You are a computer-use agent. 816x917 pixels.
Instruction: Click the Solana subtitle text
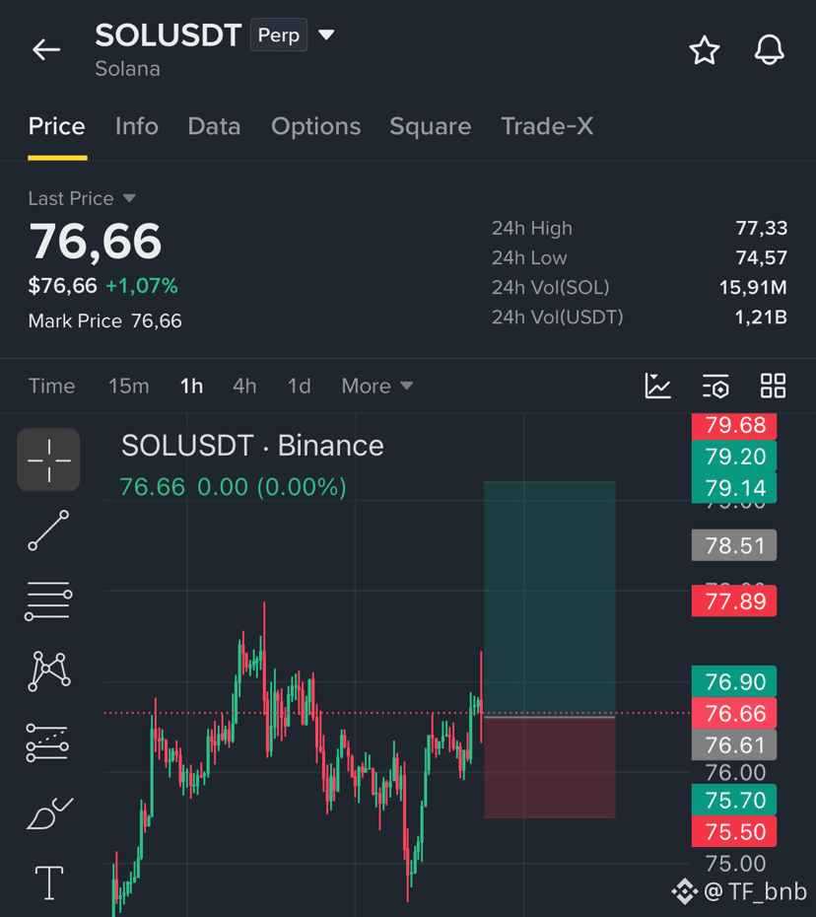127,69
